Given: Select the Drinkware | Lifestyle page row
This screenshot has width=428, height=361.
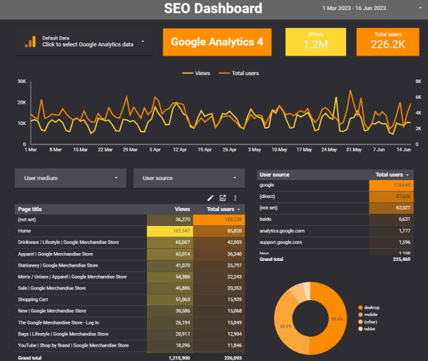Looking at the screenshot, I should 130,242.
